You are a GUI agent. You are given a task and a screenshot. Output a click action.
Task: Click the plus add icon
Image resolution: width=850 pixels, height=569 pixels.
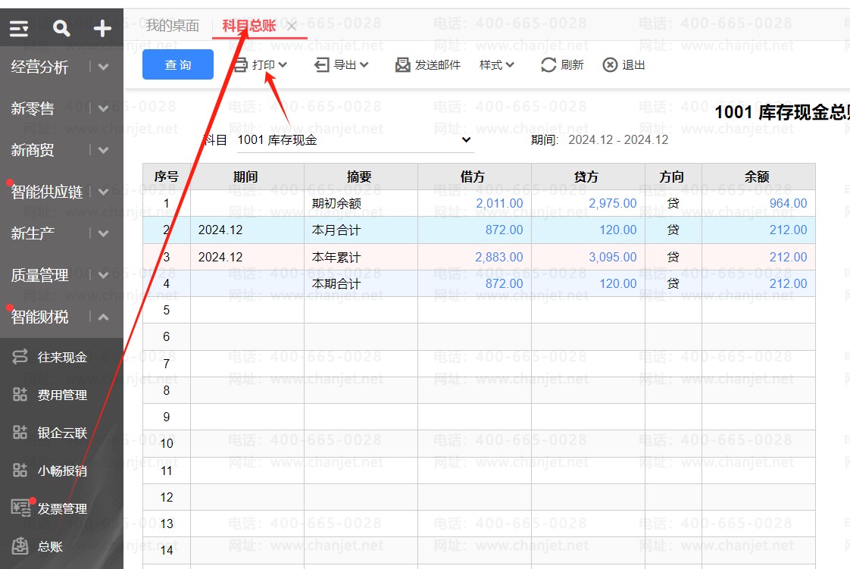pyautogui.click(x=102, y=29)
